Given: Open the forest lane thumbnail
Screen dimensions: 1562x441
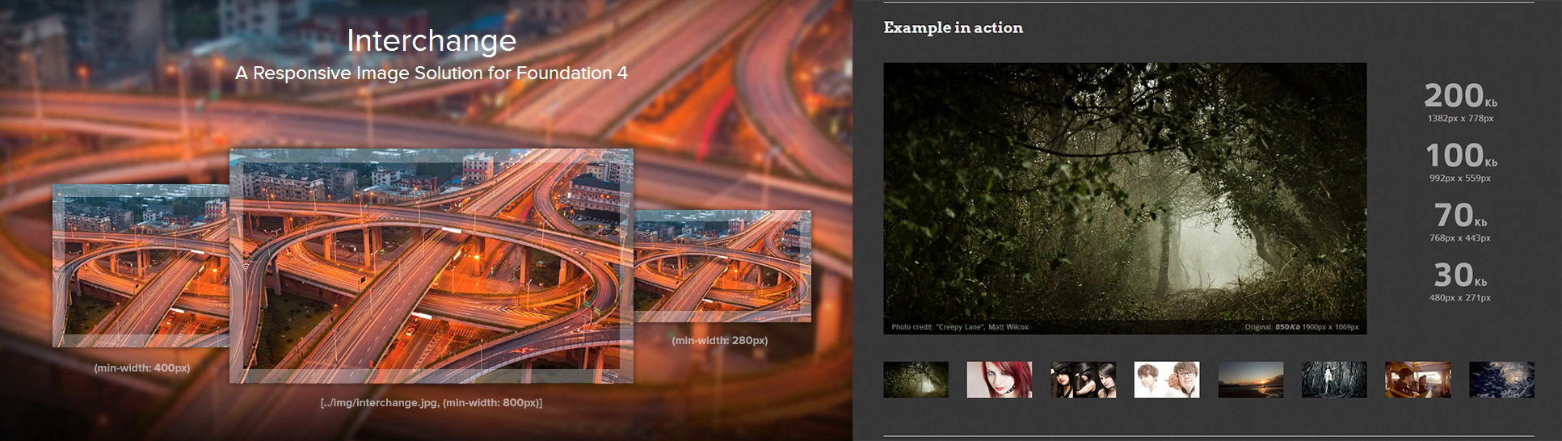Looking at the screenshot, I should click(916, 380).
